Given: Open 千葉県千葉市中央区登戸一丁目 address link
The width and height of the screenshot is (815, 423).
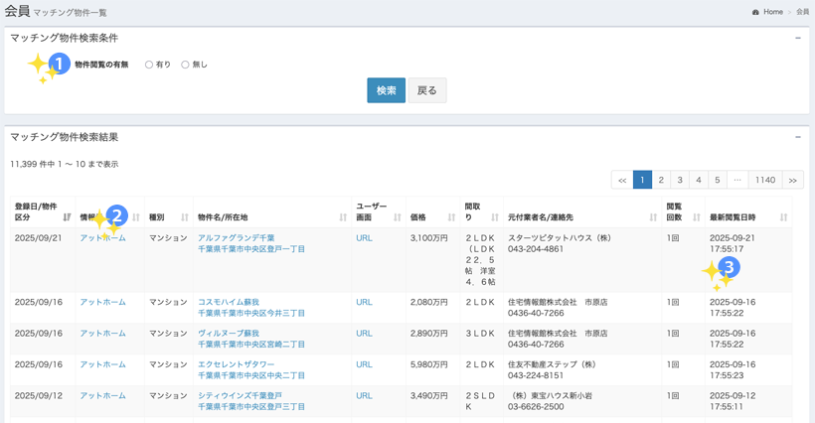Looking at the screenshot, I should pos(251,249).
